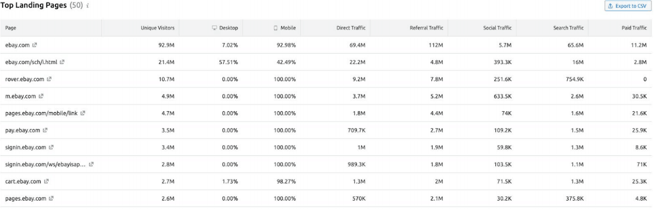This screenshot has width=655, height=209.
Task: Select the 112M referral traffic value
Action: point(436,45)
